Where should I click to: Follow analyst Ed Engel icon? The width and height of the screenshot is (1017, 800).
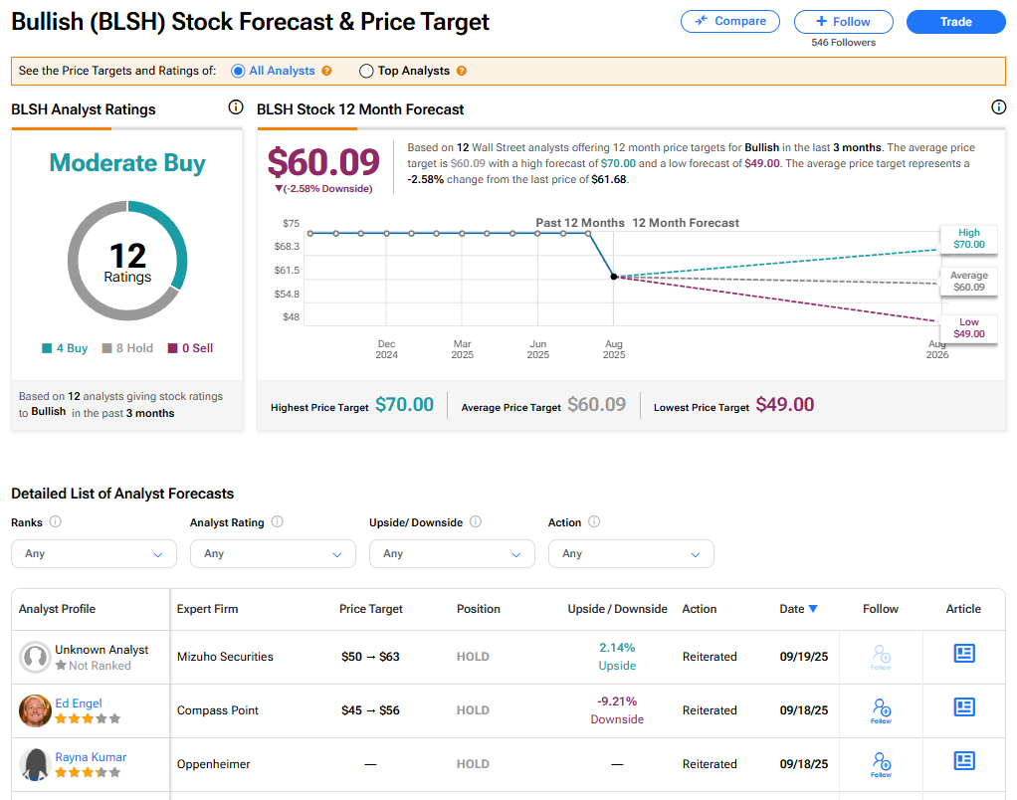(x=881, y=709)
